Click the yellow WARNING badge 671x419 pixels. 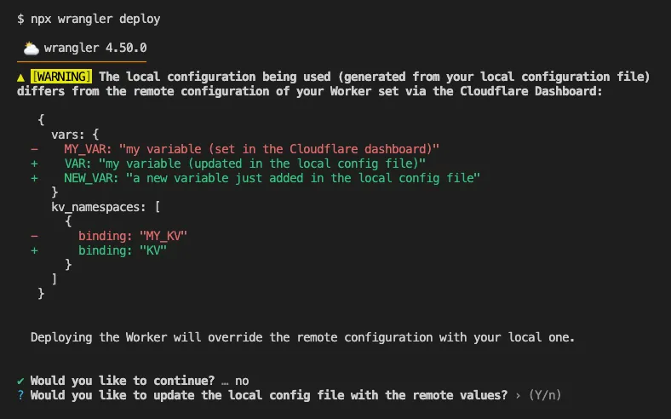click(x=61, y=77)
